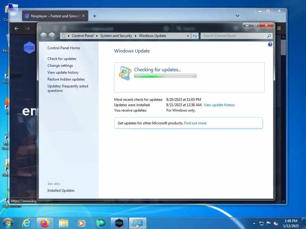Launch Internet Explorer from the taskbar
This screenshot has height=229, width=306.
tap(27, 223)
